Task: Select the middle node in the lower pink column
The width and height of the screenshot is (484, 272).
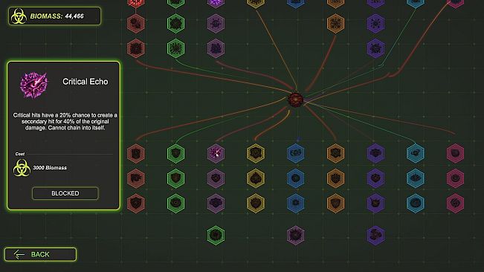Action: tap(455, 178)
